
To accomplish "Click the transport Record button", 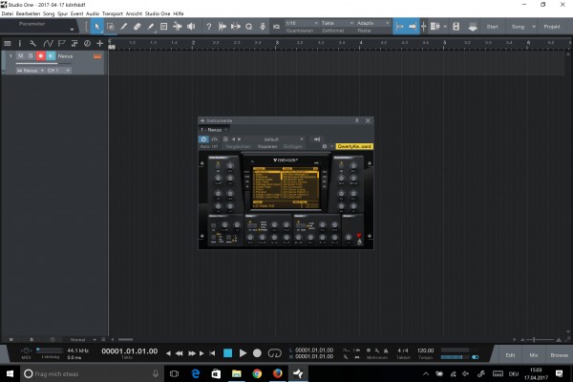I will 257,353.
